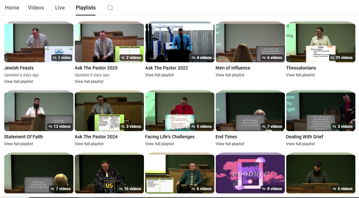Click the 29 videos badge on Thessalonians

(342, 58)
